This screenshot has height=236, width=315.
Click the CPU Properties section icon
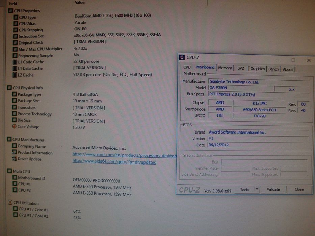[10, 11]
